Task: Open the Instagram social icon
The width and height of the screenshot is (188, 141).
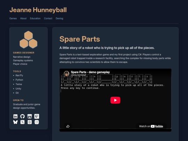Action: click(x=37, y=122)
